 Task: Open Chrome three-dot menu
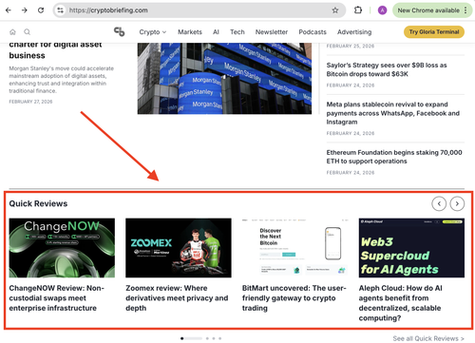[x=465, y=10]
